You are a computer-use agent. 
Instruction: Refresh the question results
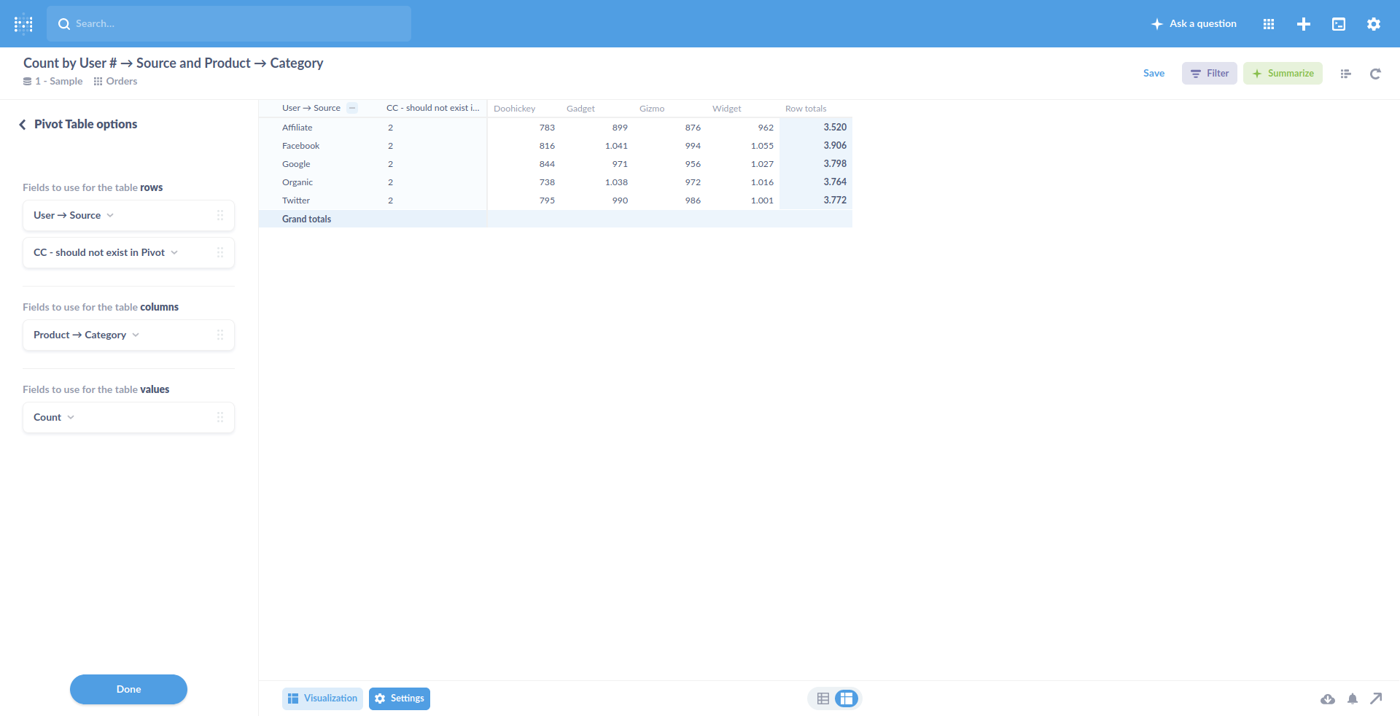[x=1375, y=74]
